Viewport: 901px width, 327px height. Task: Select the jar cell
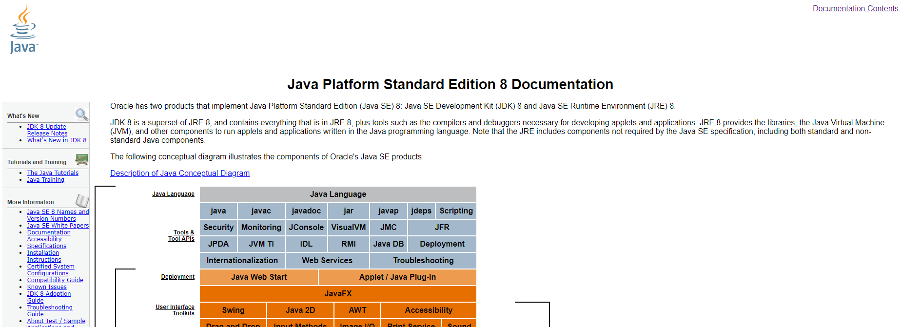[x=348, y=211]
